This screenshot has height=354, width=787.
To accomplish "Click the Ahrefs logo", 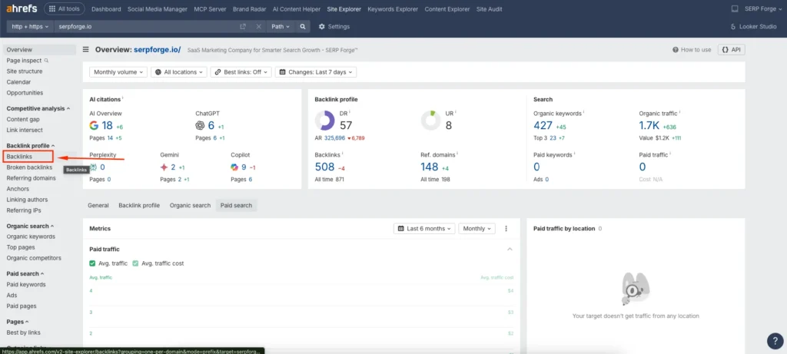I will 22,9.
